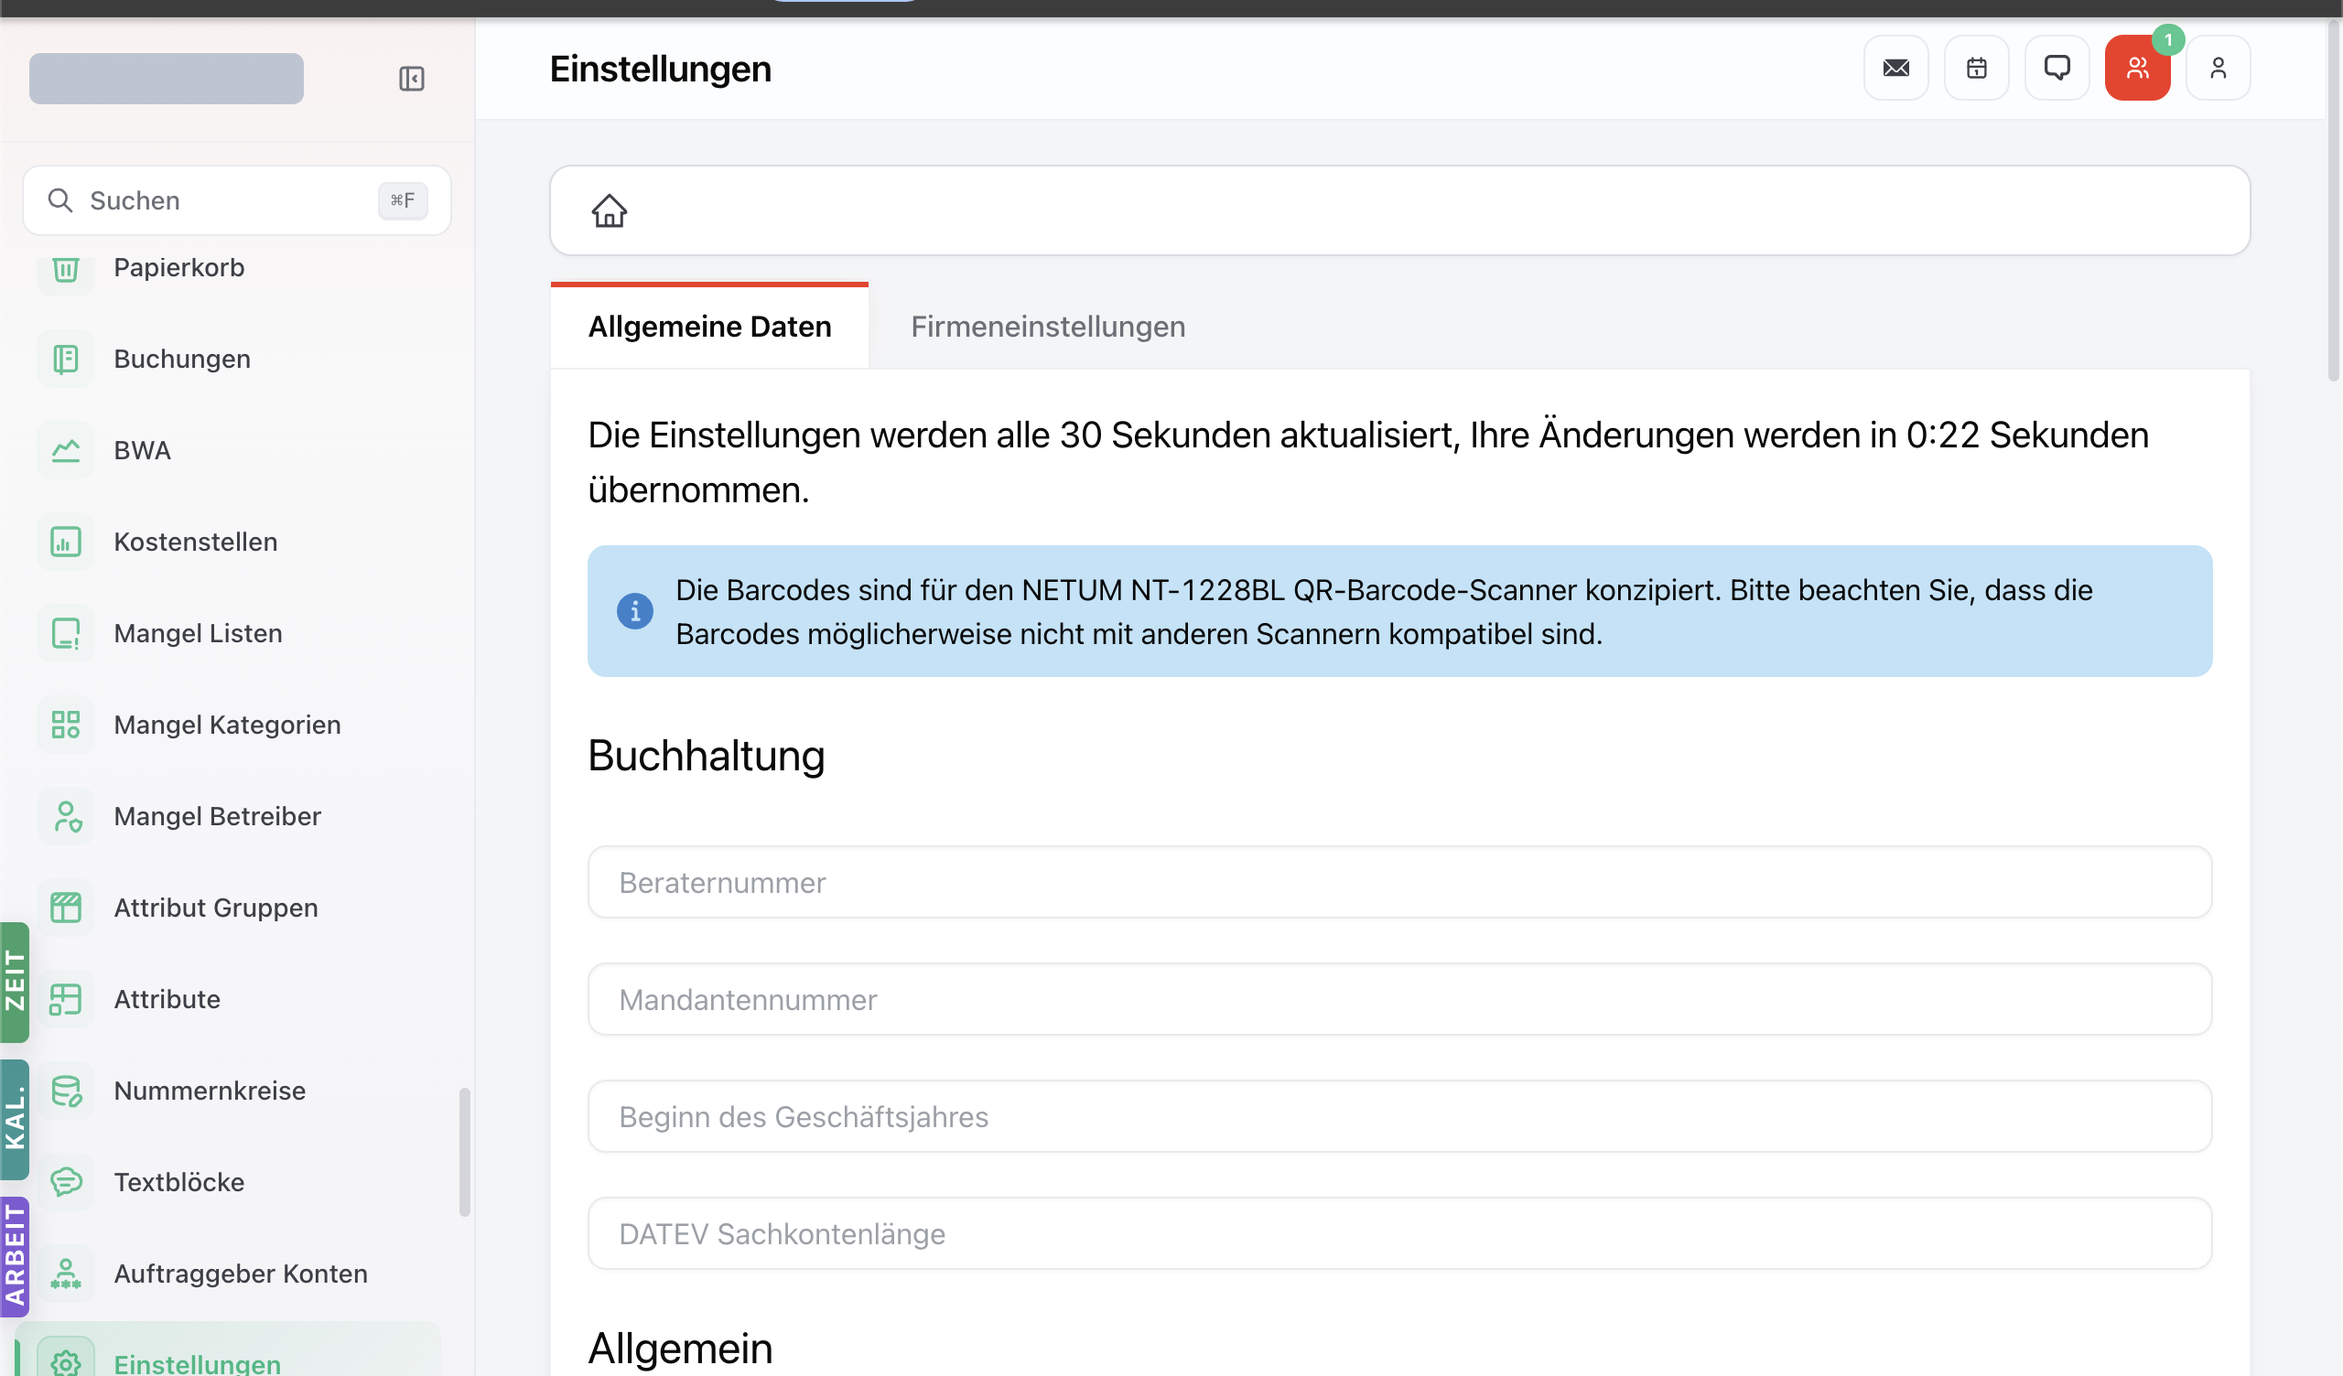Click the search magnifier icon
2343x1376 pixels.
click(x=60, y=199)
